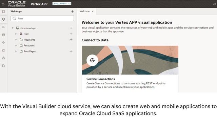Screen dimensions: 217x122
Task: Open the Source/Git icon in sidebar
Action: pos(3,58)
